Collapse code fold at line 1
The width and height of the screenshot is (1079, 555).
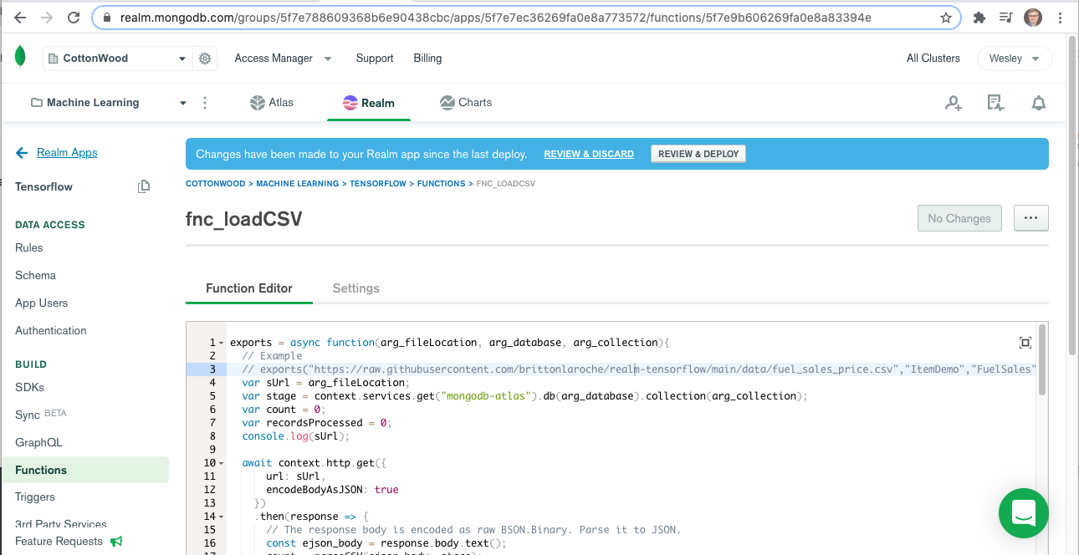pos(221,343)
